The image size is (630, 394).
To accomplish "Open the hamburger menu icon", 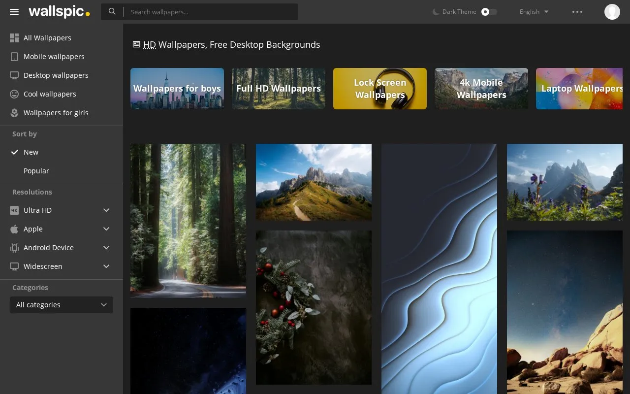I will pos(14,12).
